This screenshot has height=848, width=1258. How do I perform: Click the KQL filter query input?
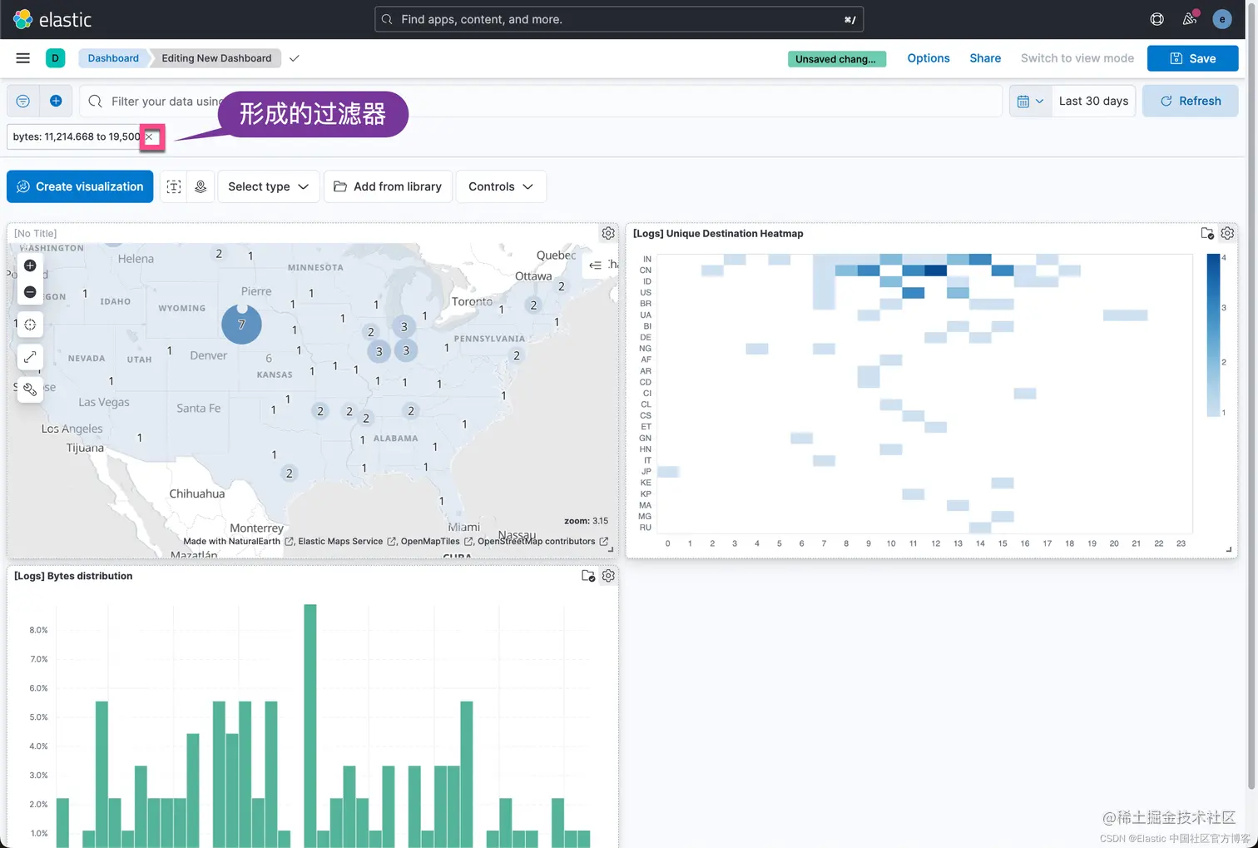[541, 101]
